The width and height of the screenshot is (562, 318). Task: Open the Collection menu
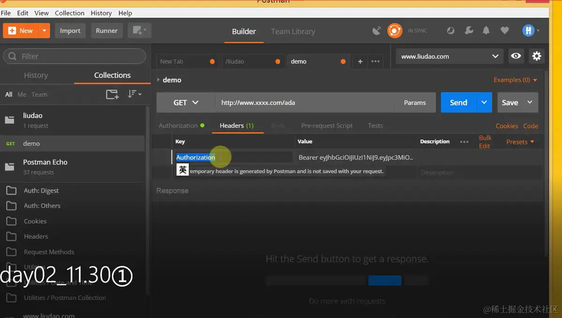(x=70, y=13)
